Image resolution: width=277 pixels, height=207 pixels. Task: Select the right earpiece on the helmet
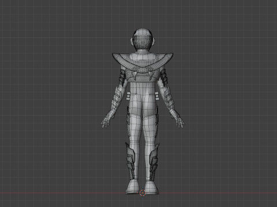[x=154, y=41]
